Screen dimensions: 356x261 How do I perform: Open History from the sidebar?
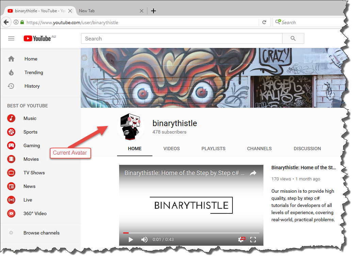point(32,86)
